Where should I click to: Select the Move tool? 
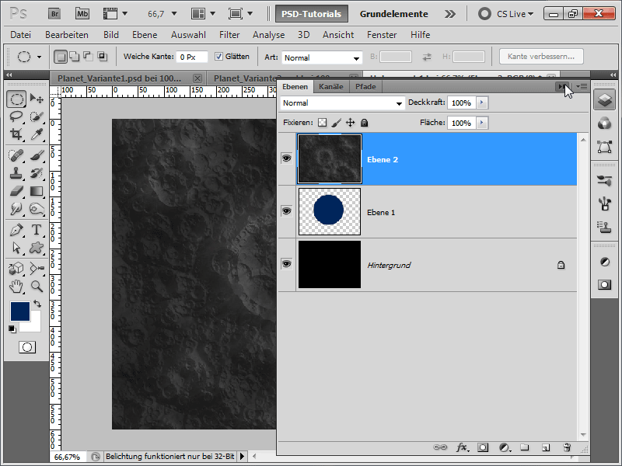click(37, 99)
